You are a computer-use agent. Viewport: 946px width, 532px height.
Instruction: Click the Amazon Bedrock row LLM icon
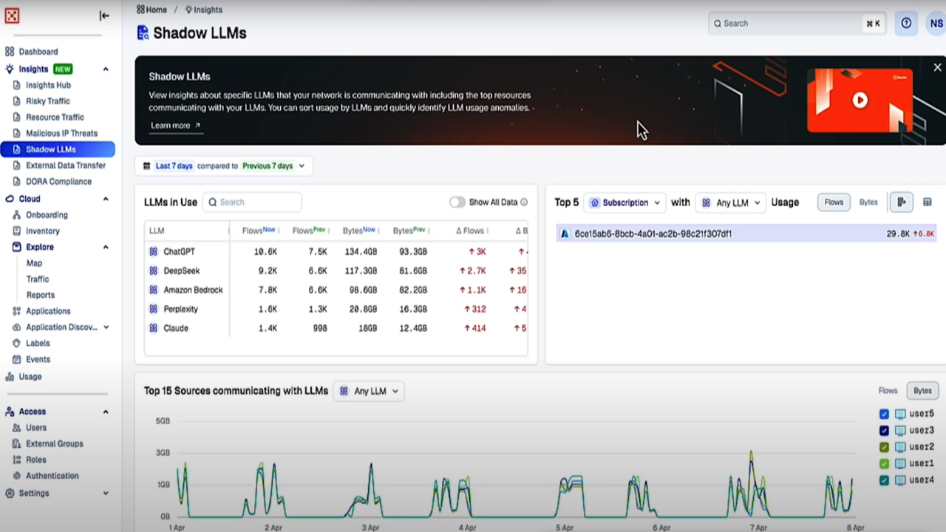(x=154, y=290)
